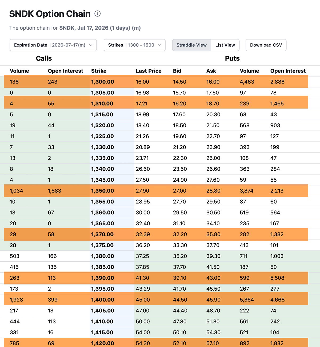Click the Last Price column header
The width and height of the screenshot is (320, 347).
(x=149, y=71)
